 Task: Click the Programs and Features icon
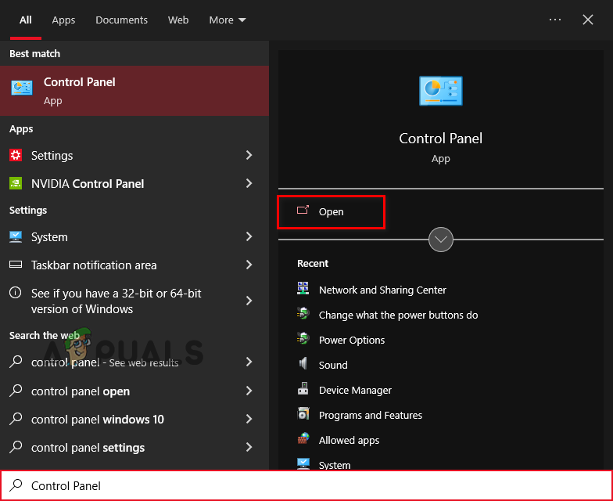(x=303, y=415)
